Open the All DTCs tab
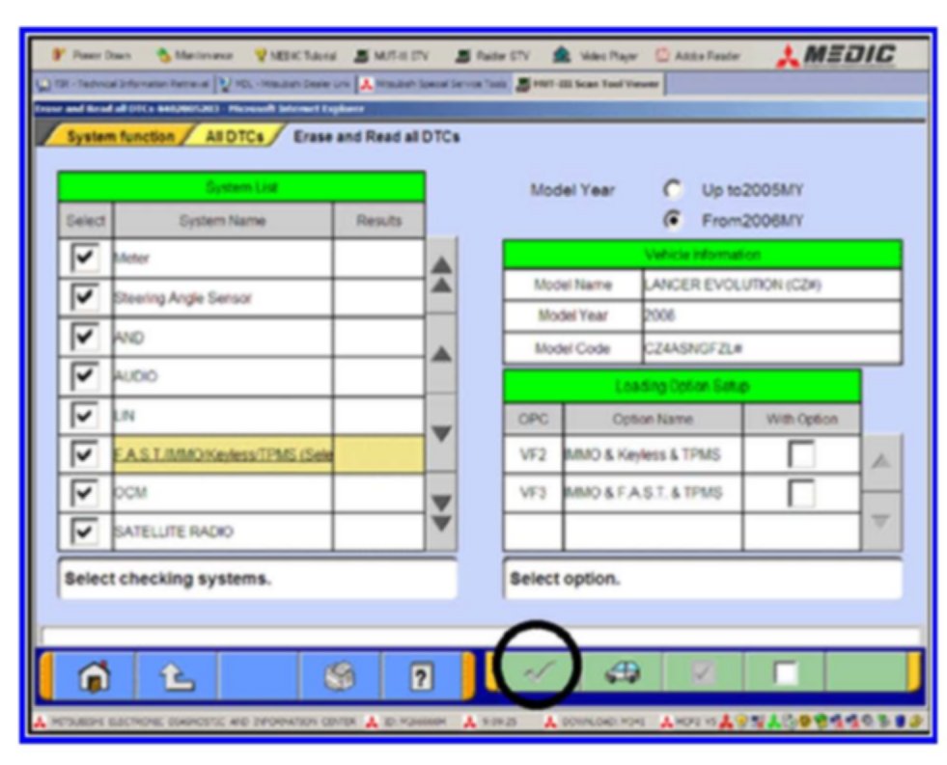This screenshot has height=765, width=947. [x=234, y=137]
